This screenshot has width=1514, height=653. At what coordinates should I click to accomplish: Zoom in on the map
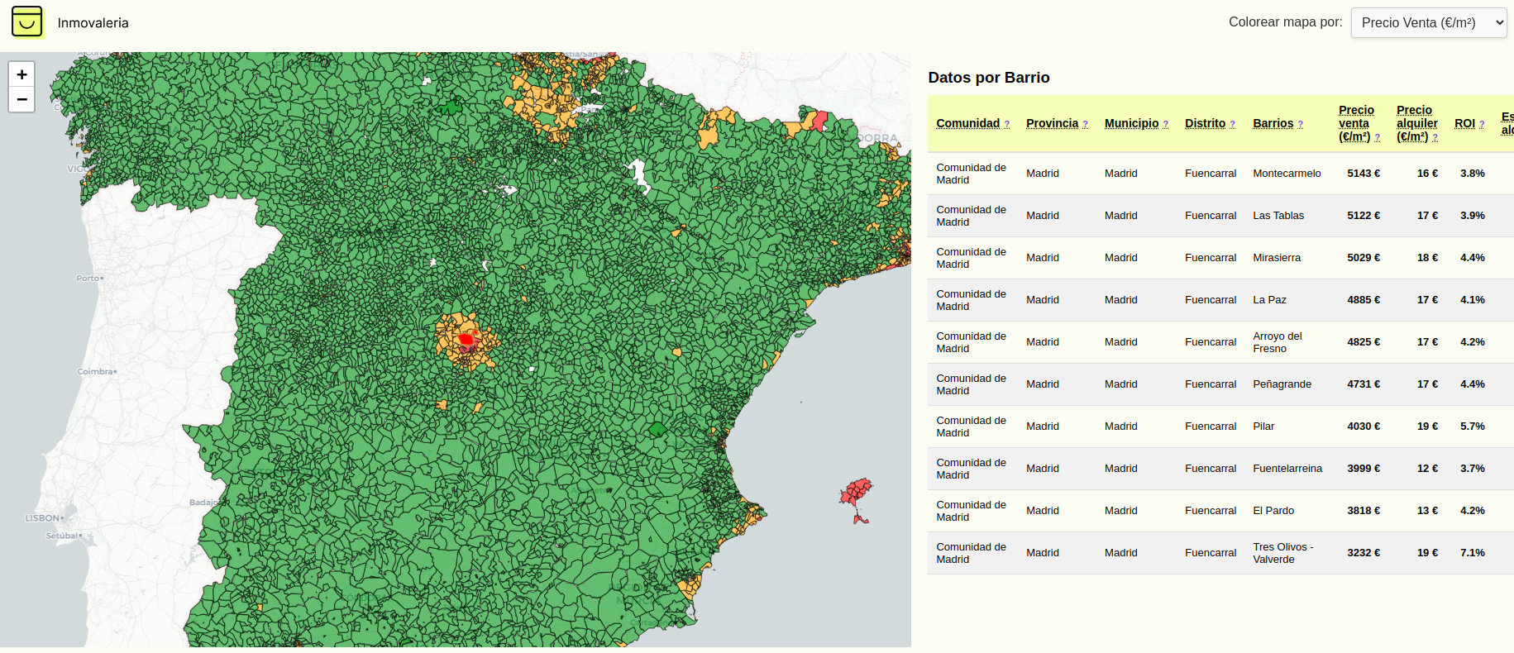pyautogui.click(x=21, y=74)
